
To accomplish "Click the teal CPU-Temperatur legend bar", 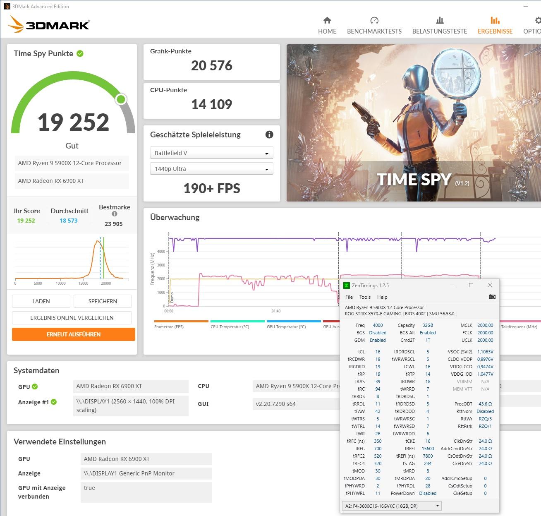I will [237, 321].
